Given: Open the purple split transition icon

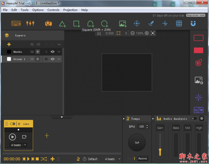Looking at the screenshot, I should point(199,110).
